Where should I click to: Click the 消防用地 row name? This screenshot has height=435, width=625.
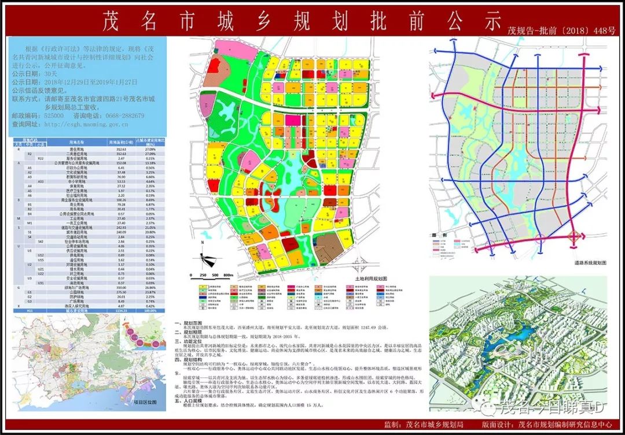[76, 283]
